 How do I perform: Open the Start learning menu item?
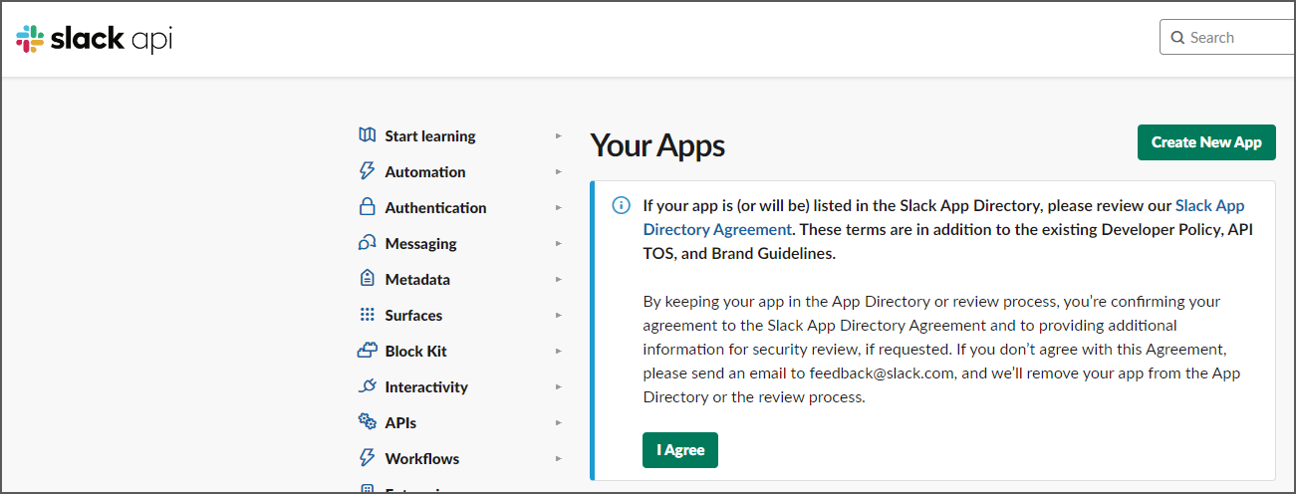430,136
